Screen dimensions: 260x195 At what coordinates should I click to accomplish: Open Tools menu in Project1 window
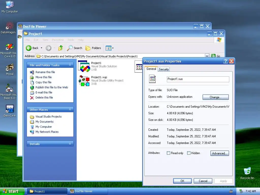tap(71, 40)
